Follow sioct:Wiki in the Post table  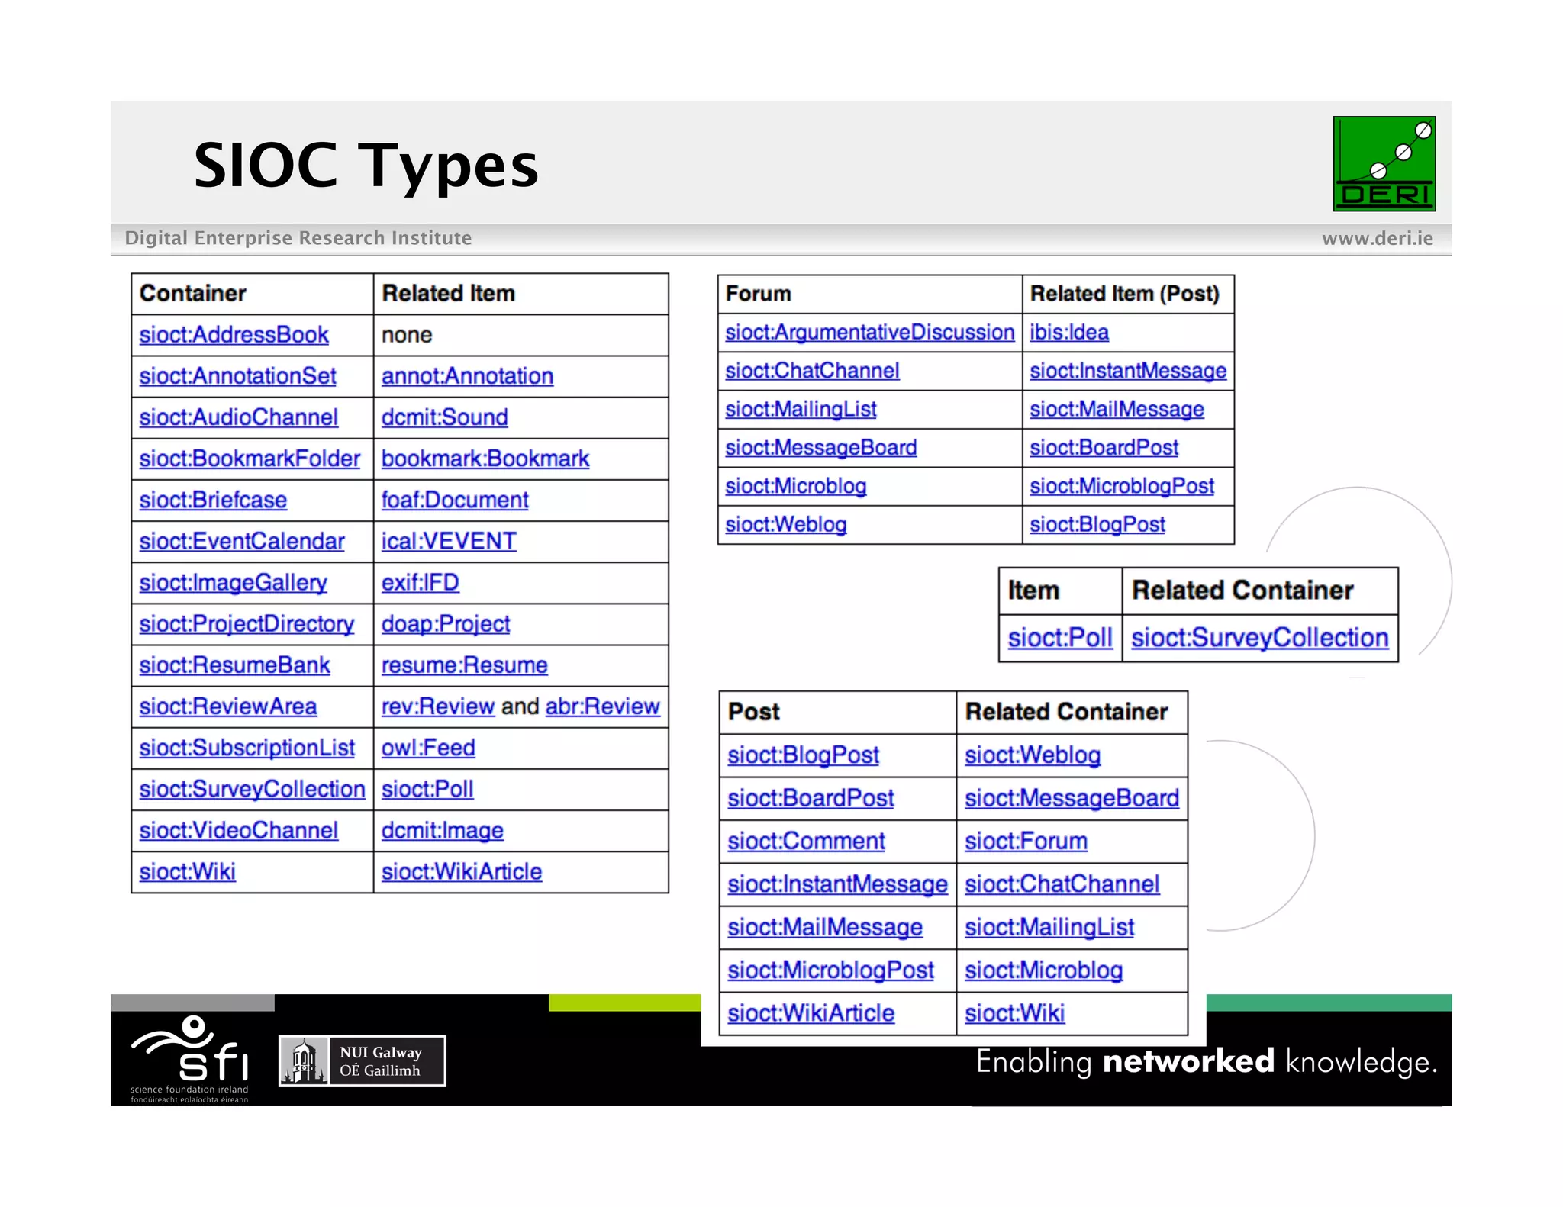point(1014,1013)
